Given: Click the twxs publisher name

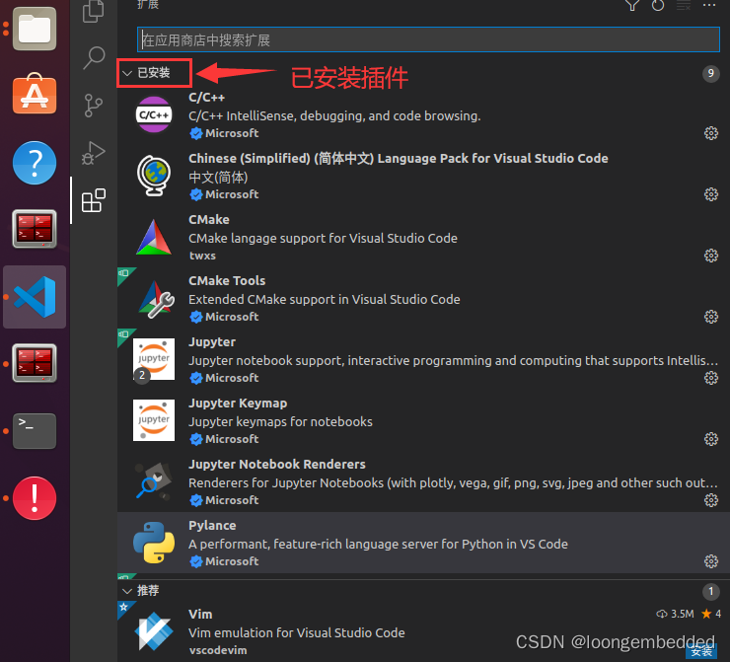Looking at the screenshot, I should pyautogui.click(x=202, y=256).
